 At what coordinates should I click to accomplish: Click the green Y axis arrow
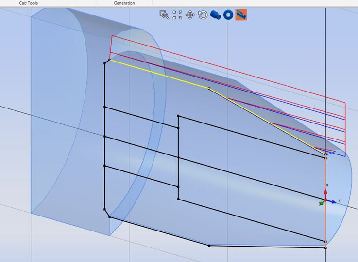click(321, 204)
